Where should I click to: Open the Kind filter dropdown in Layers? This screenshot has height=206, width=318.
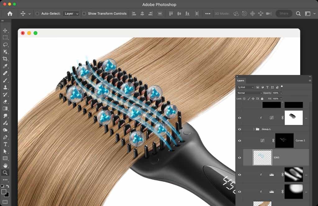(246, 87)
